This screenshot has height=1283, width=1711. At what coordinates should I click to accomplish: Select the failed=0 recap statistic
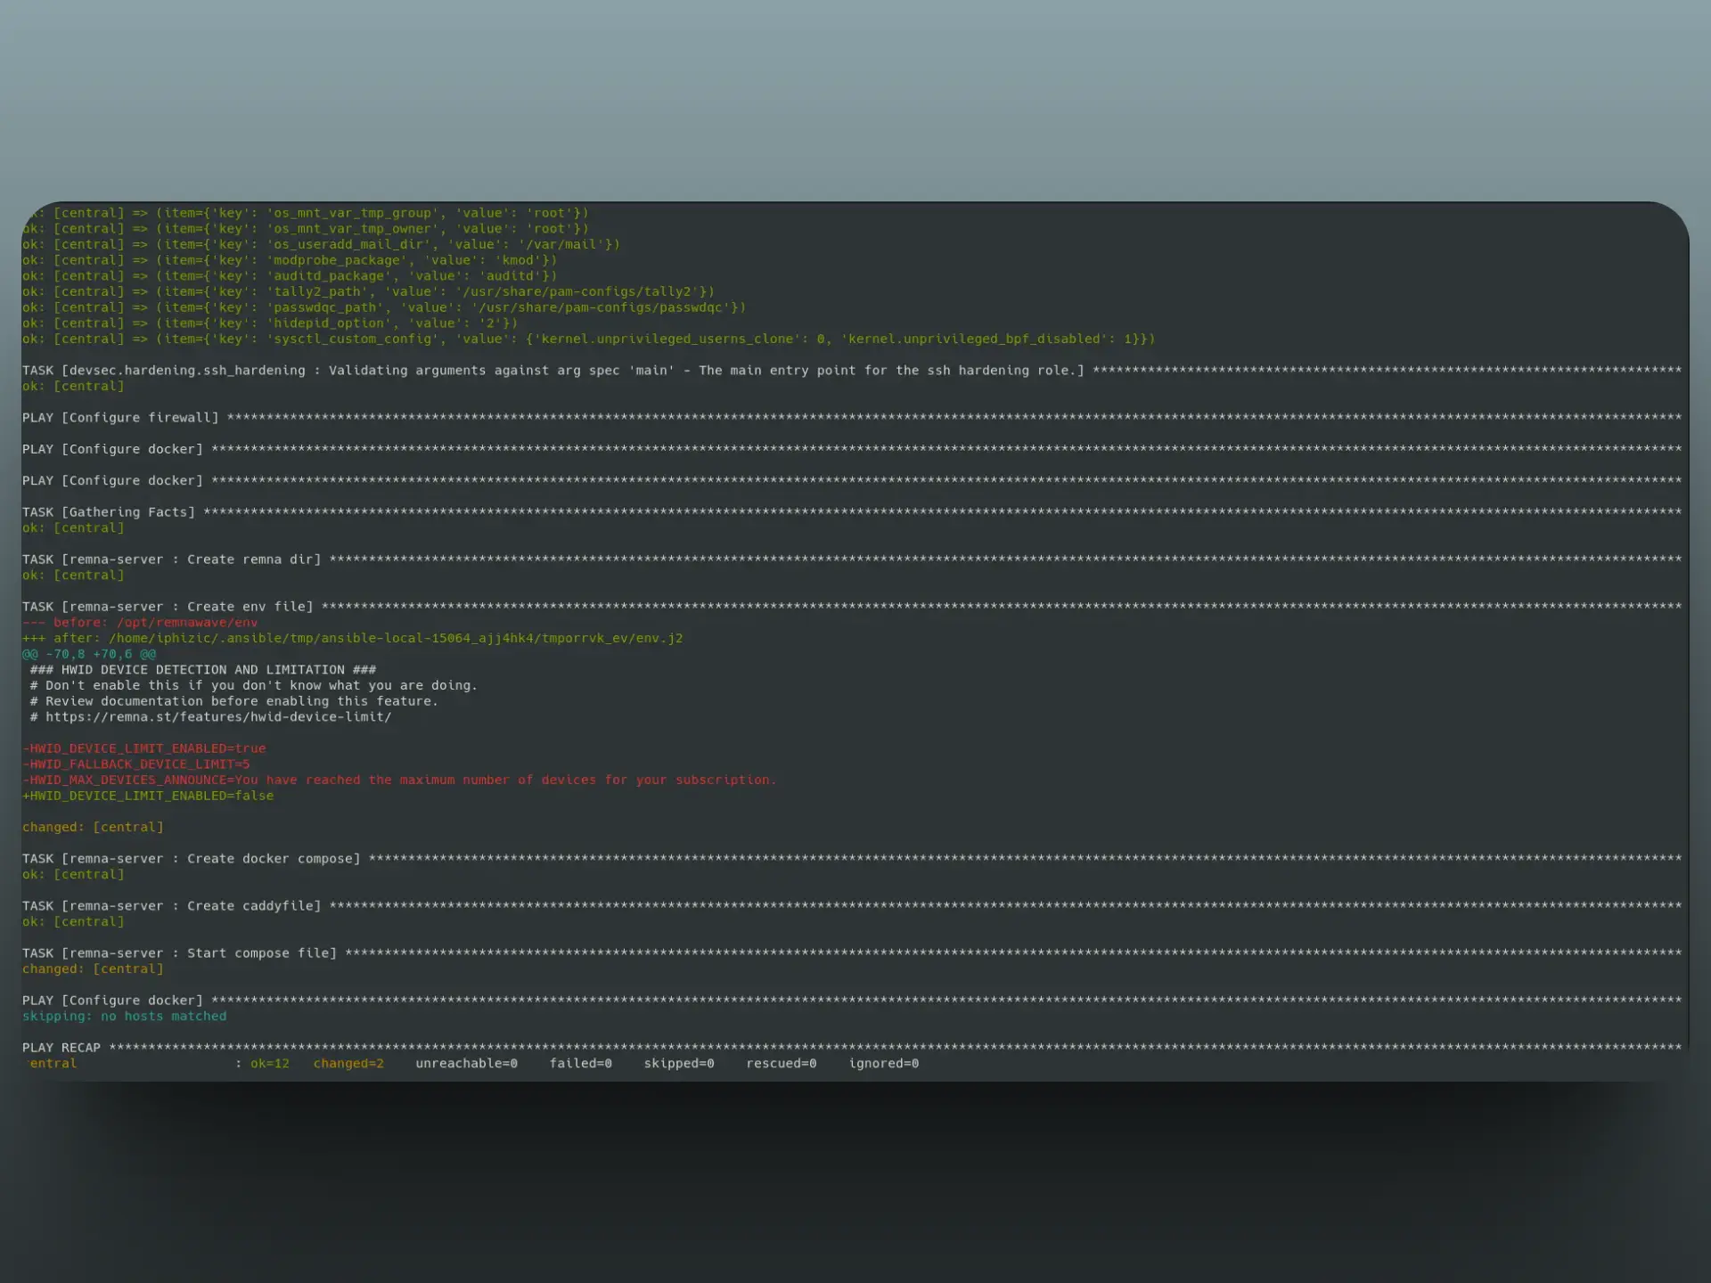581,1063
